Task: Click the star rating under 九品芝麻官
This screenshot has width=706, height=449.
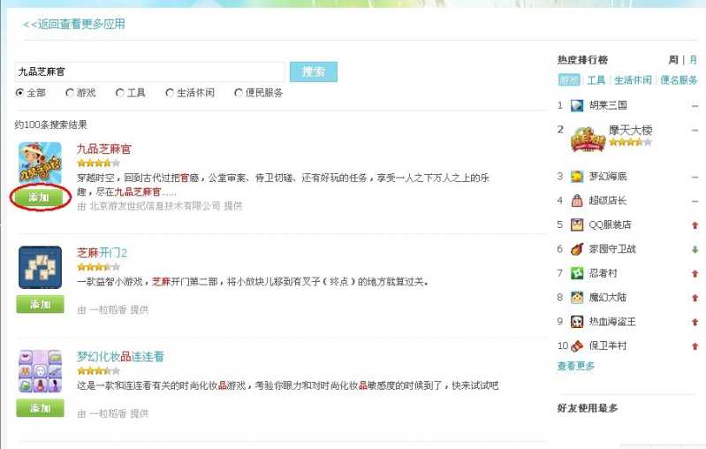Action: coord(99,163)
